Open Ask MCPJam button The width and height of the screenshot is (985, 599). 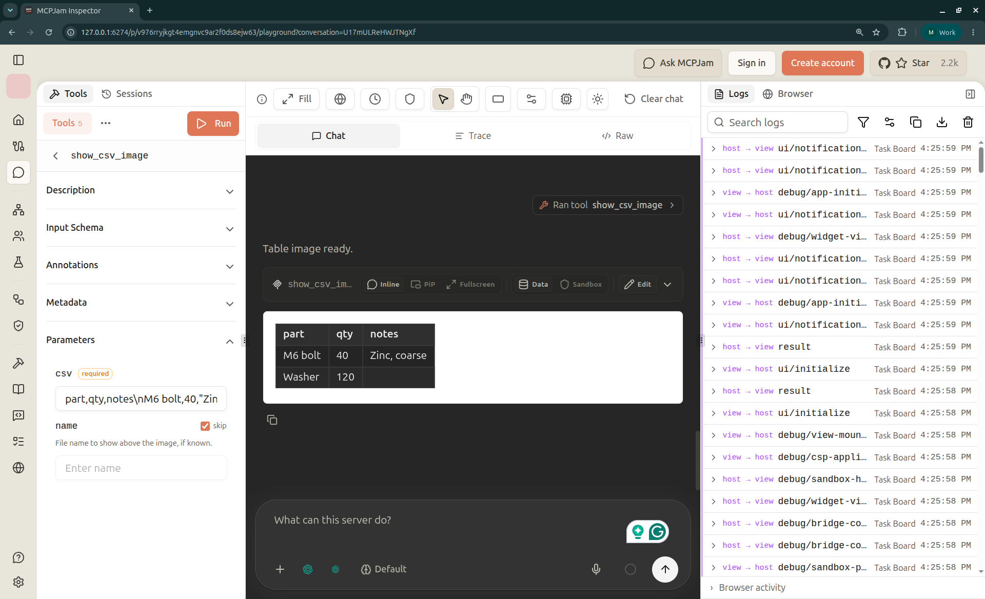tap(678, 63)
